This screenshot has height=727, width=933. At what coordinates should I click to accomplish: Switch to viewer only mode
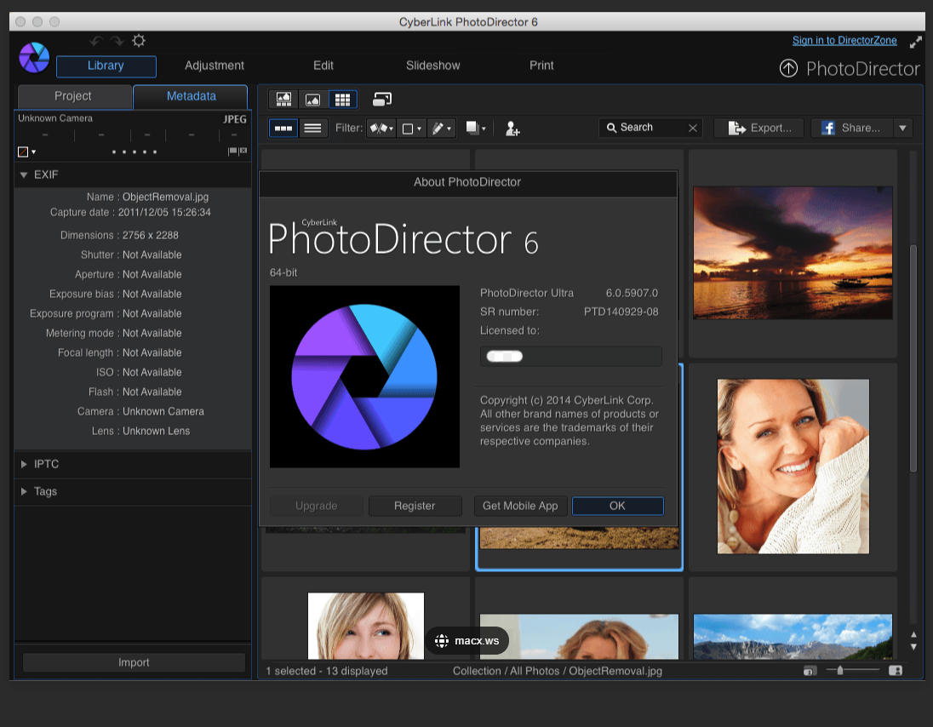[x=313, y=100]
